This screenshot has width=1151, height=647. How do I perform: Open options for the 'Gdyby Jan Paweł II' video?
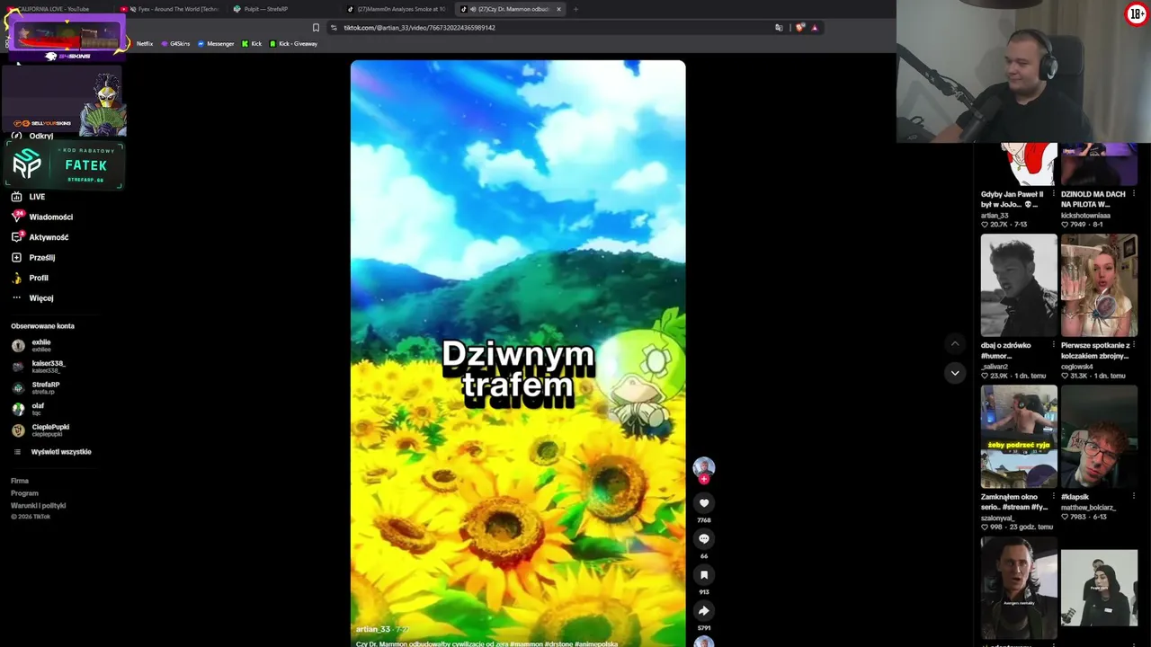(1053, 195)
